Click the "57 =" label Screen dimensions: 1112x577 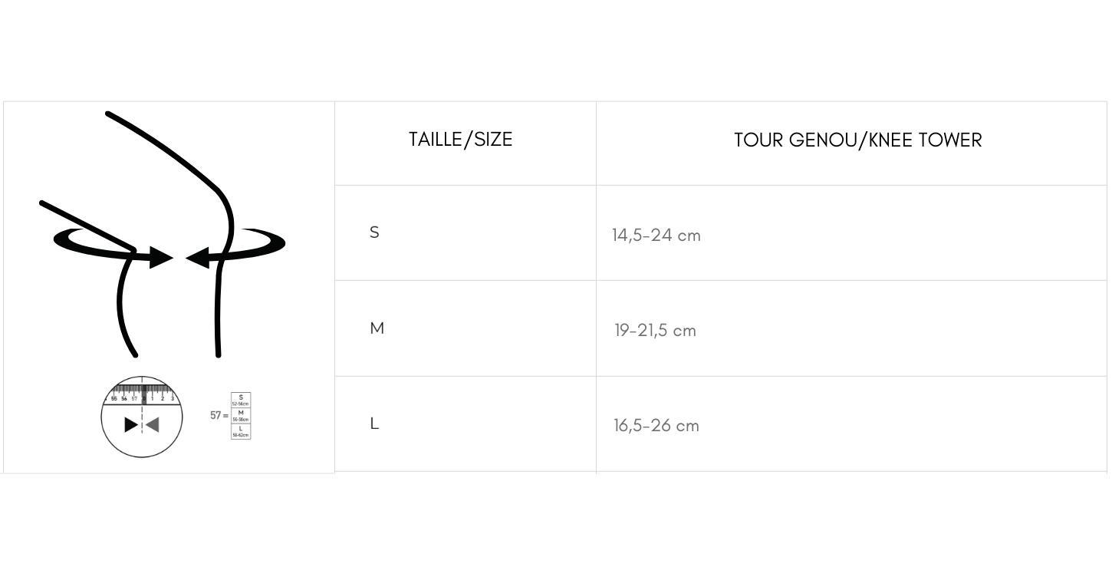pyautogui.click(x=219, y=415)
